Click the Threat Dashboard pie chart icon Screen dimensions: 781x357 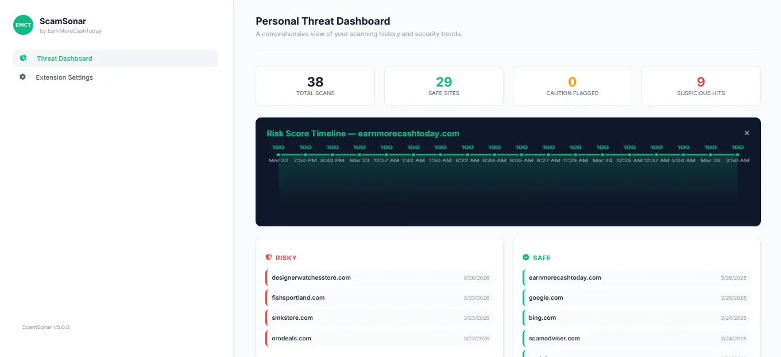tap(23, 58)
